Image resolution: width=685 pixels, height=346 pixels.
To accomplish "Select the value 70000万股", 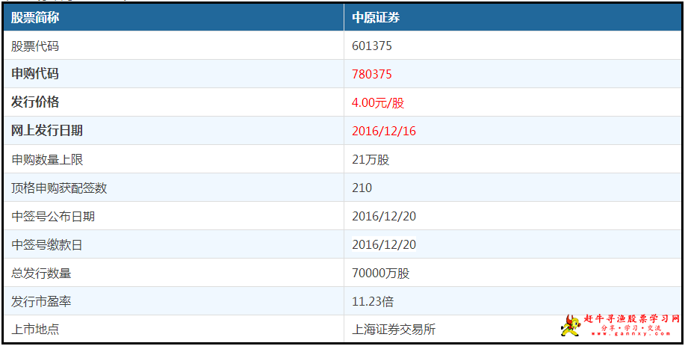I will 381,274.
